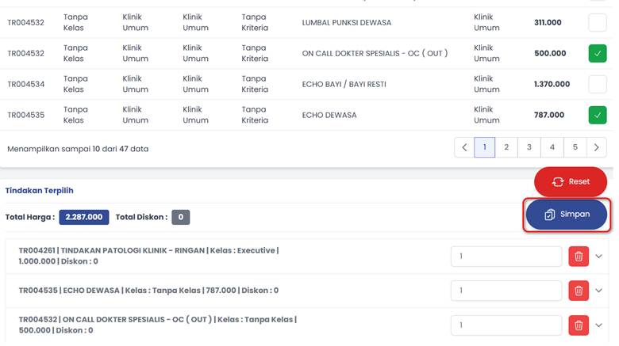Select page 3 in pagination
This screenshot has width=619, height=346.
[x=529, y=147]
